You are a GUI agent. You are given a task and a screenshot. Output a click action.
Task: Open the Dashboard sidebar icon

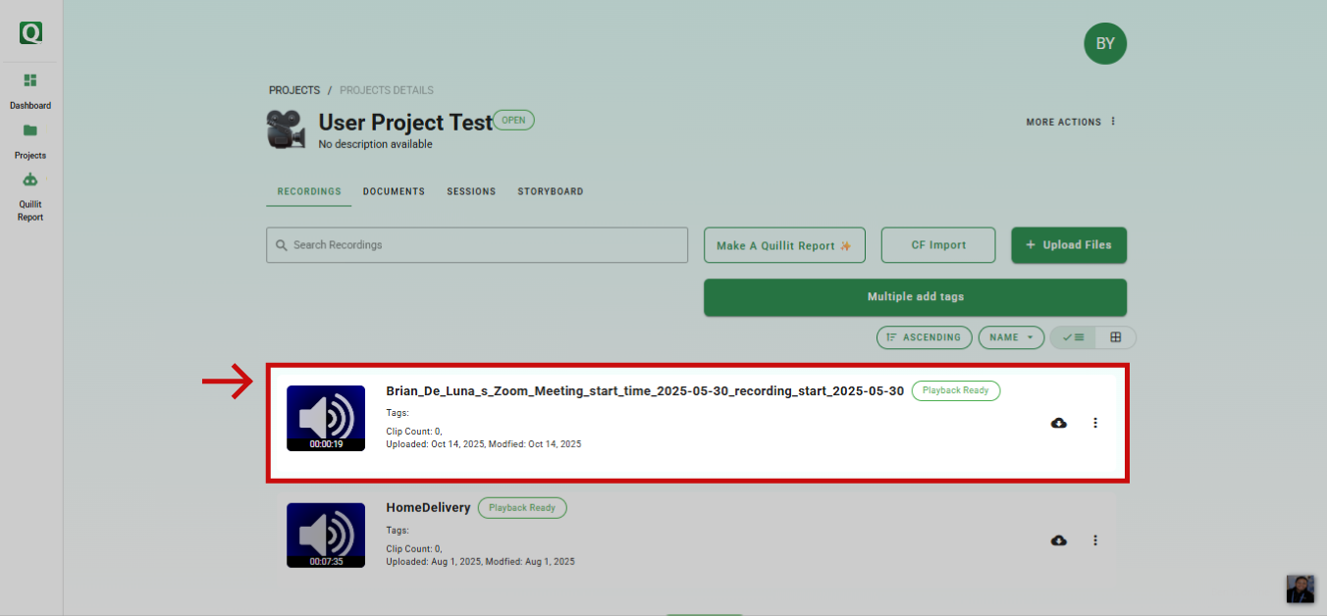click(x=30, y=80)
